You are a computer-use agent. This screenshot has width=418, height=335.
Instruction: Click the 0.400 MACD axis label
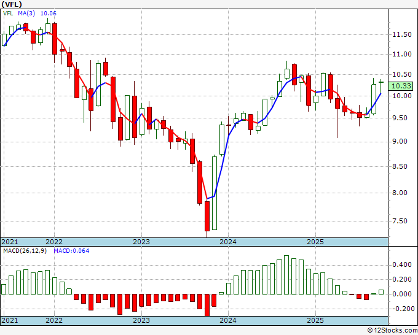point(402,265)
